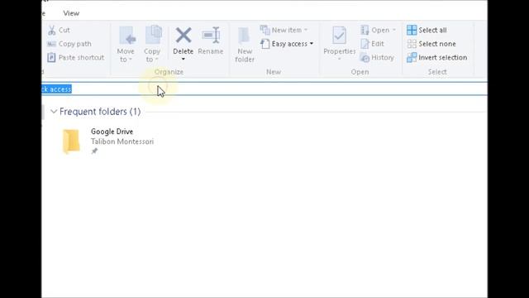This screenshot has width=529, height=298.
Task: Click the Easy access icon
Action: 265,44
